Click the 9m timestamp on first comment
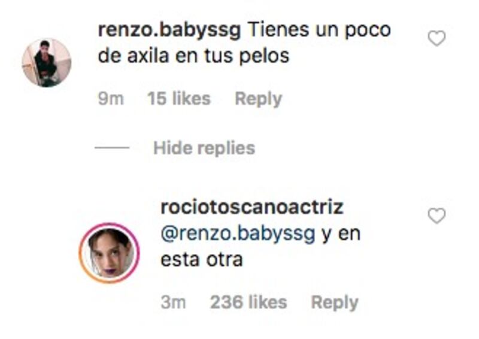479x339 pixels. (111, 99)
